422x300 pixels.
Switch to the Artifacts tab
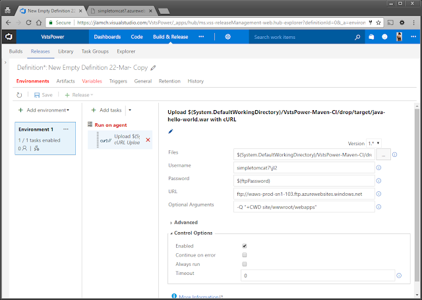(x=65, y=81)
